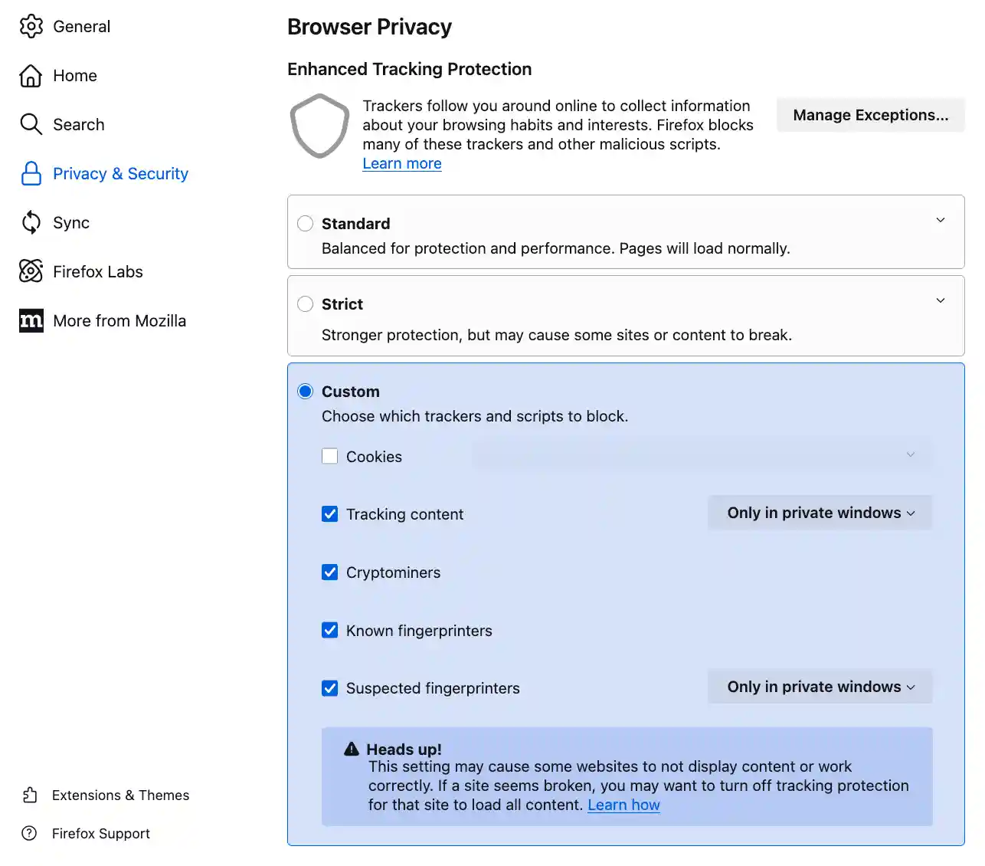Open the Learn how link in warning
The width and height of the screenshot is (985, 866).
[623, 805]
